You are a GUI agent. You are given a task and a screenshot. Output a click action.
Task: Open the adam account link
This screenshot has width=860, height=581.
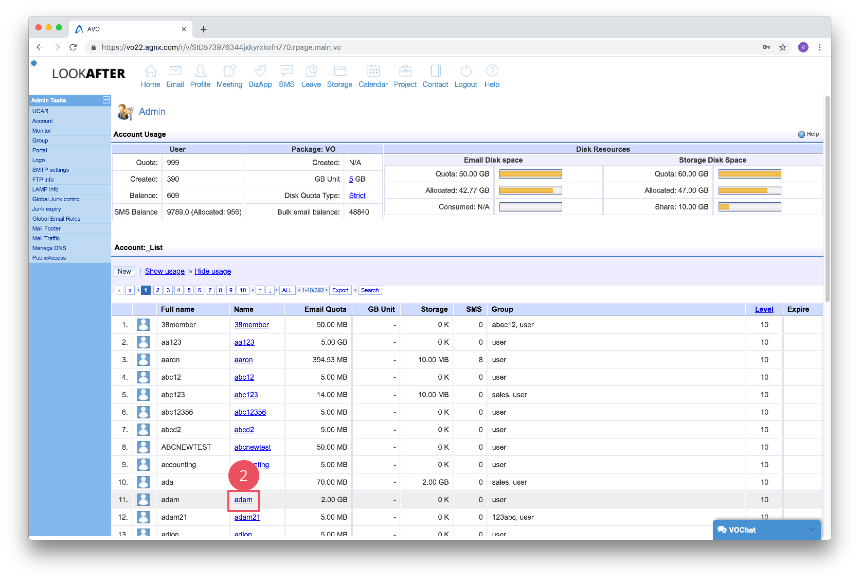point(243,500)
